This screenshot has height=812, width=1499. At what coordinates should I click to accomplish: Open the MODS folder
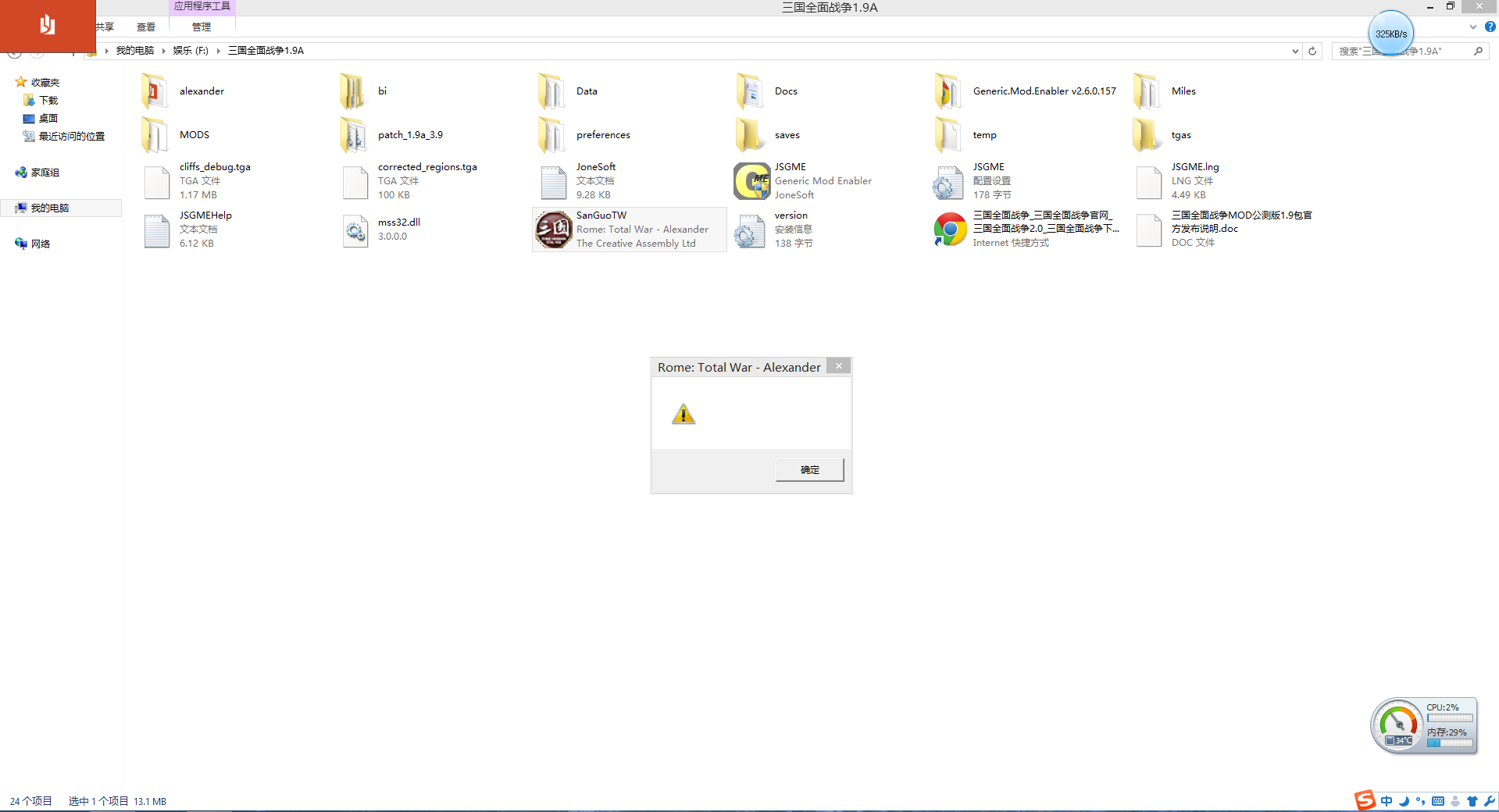[155, 135]
